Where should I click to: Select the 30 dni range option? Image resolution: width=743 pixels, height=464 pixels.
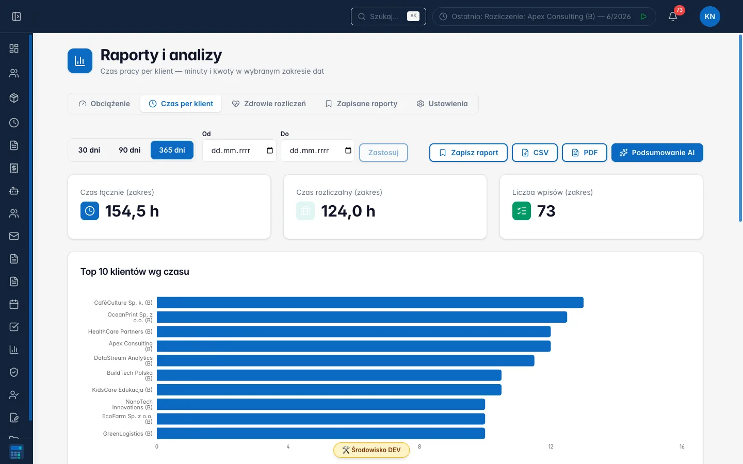click(x=89, y=150)
